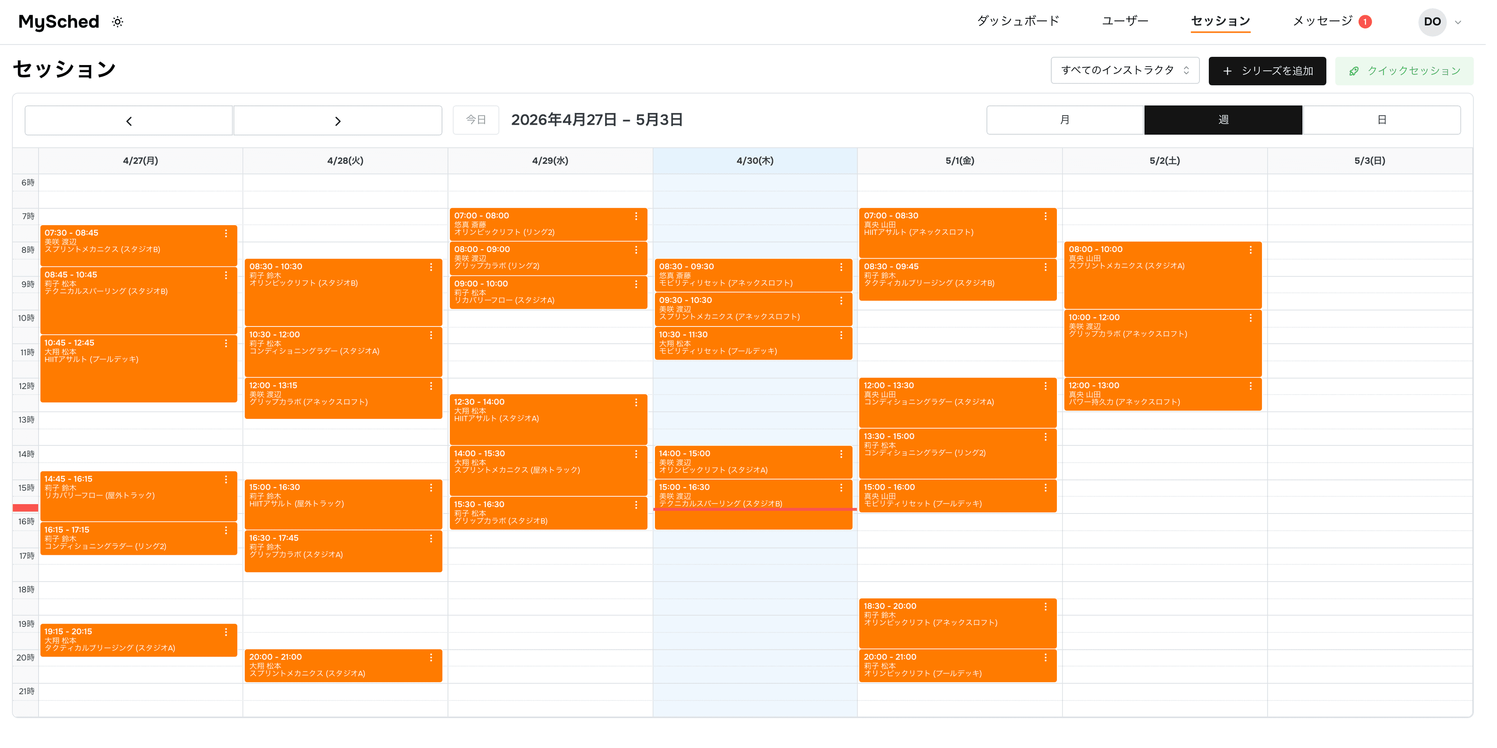Toggle the light/dark theme sun icon

117,22
